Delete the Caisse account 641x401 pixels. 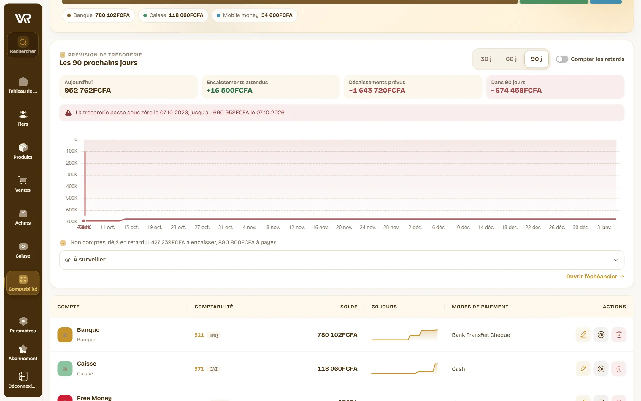619,369
